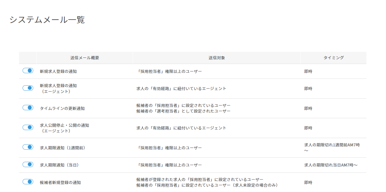Click 送信対象 text in 候補者新規登録の通知 row
This screenshot has width=386, height=192.
207,183
